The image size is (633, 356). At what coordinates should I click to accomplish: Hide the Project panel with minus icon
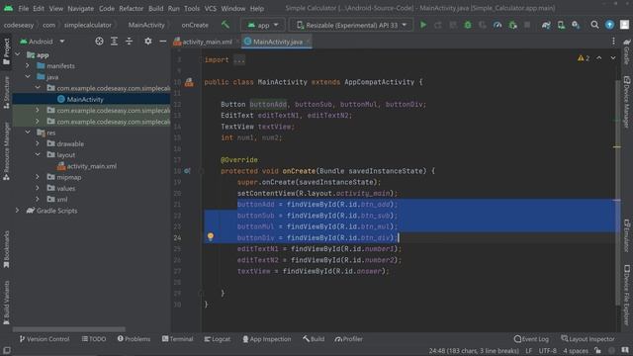[162, 42]
